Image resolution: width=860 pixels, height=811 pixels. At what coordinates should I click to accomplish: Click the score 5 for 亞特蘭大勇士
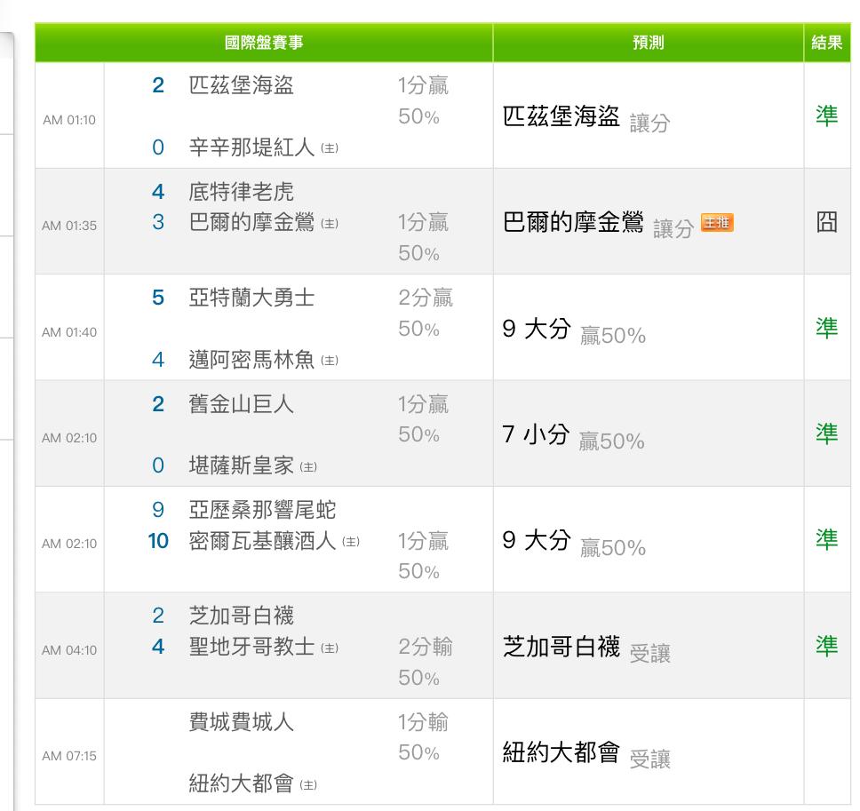click(158, 298)
